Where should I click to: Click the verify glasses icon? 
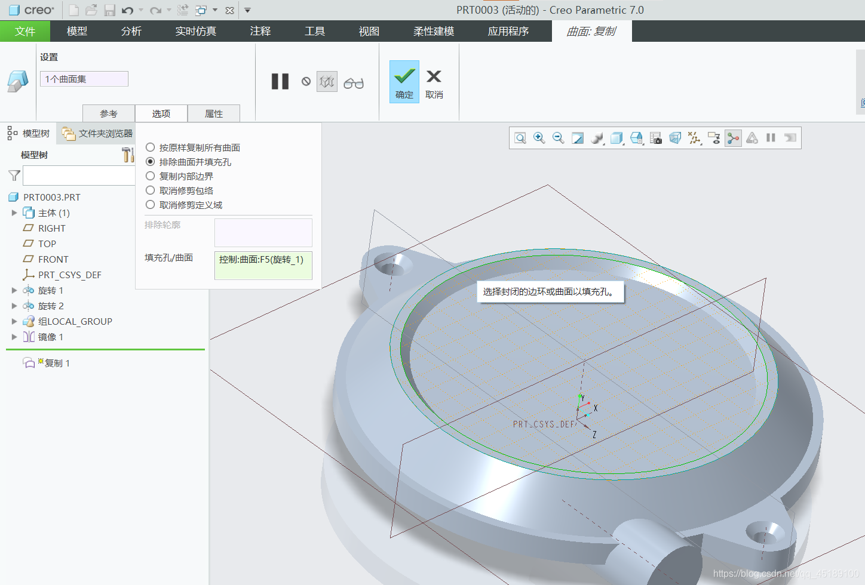pos(354,83)
